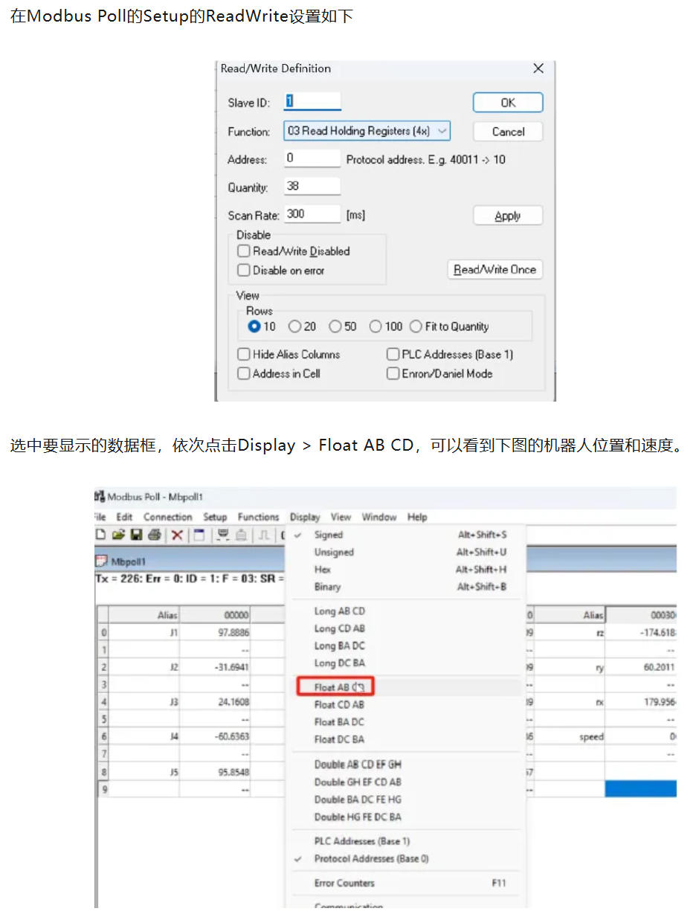Click the Read/Write Once button
The width and height of the screenshot is (696, 917).
coord(494,270)
